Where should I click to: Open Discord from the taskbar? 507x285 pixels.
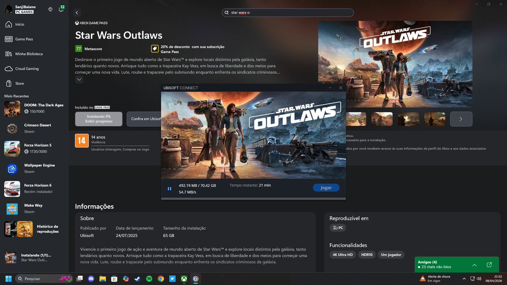point(91,279)
